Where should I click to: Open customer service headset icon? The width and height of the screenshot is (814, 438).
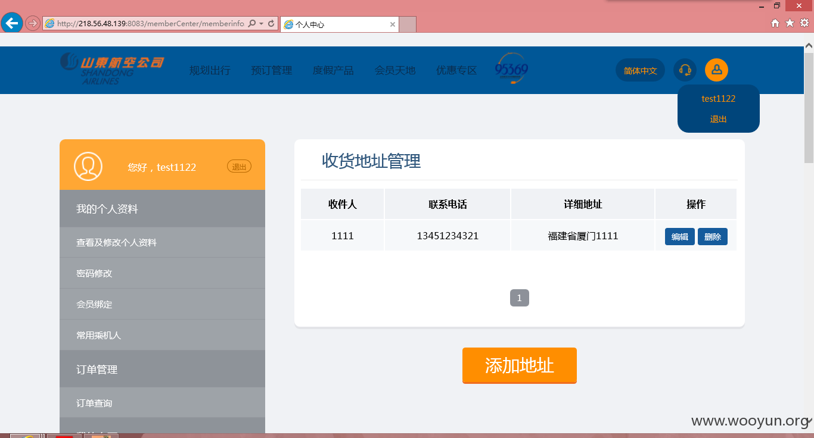(x=685, y=70)
